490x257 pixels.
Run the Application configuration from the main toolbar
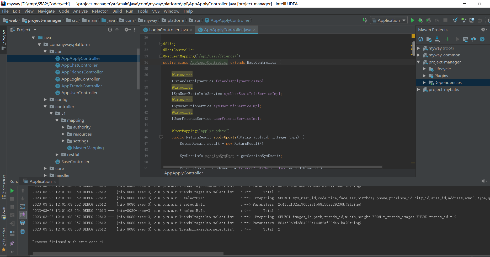point(413,20)
